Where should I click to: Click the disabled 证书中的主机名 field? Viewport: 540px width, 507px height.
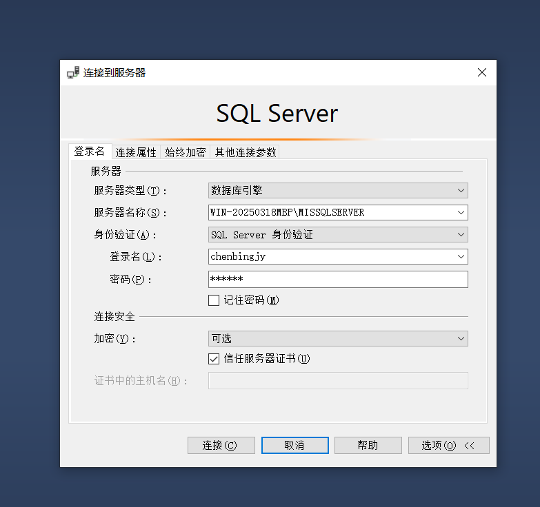point(338,381)
